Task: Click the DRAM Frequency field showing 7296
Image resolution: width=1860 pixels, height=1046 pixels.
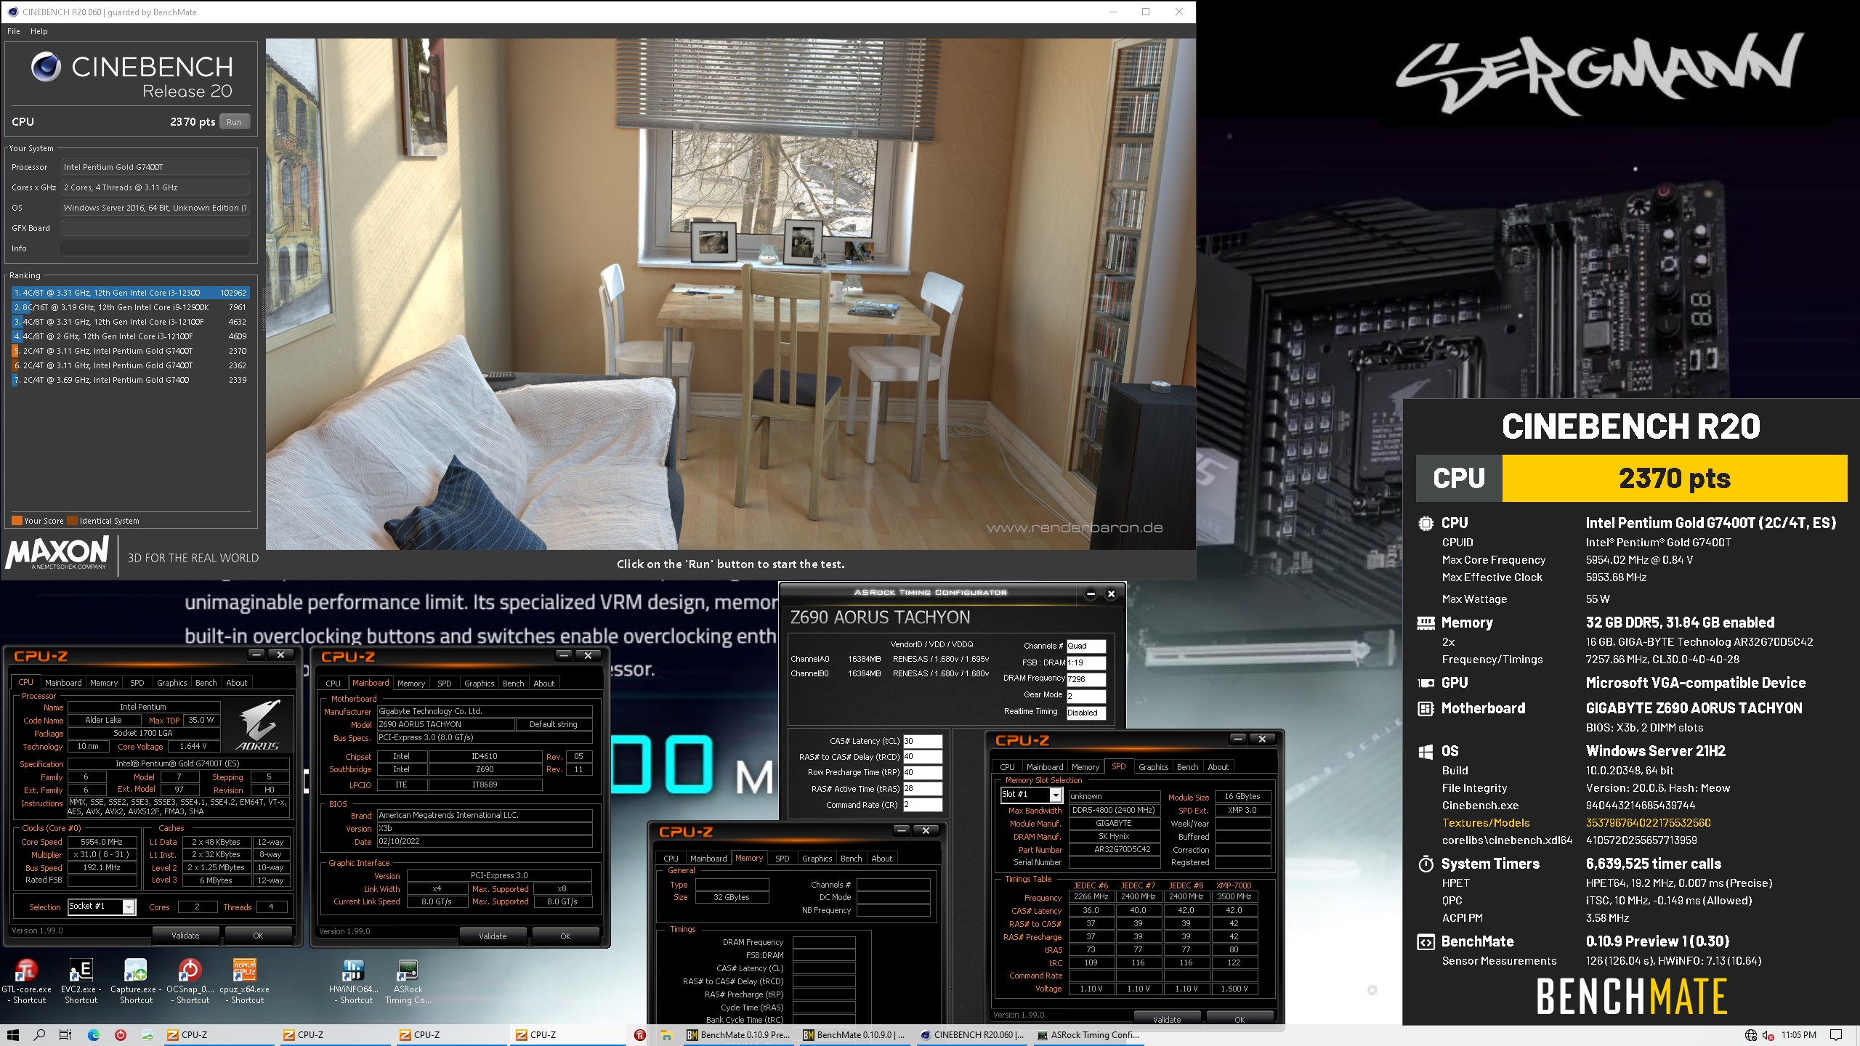Action: tap(1086, 679)
